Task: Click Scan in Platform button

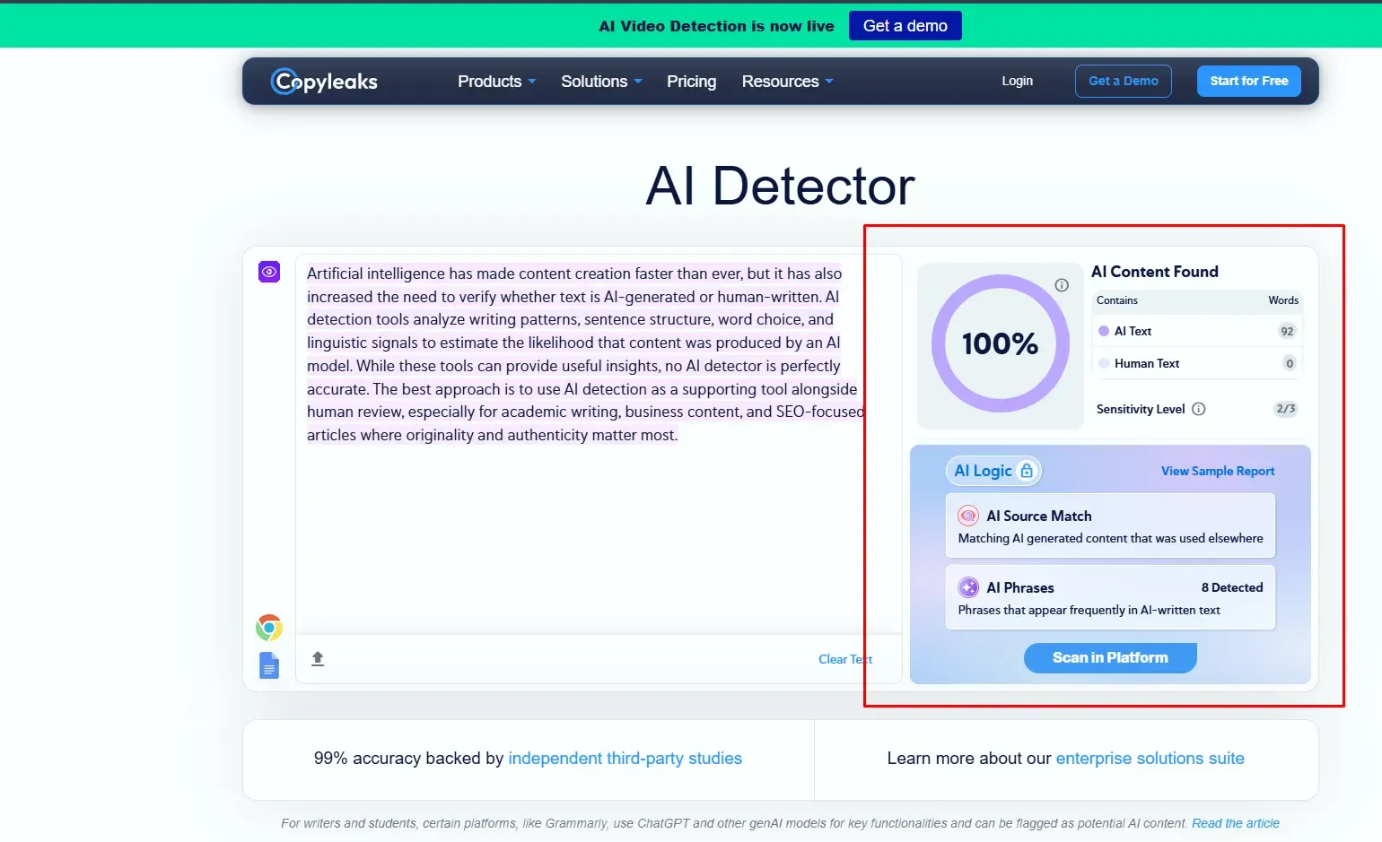Action: point(1110,657)
